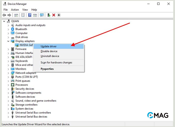The image size is (175, 127).
Task: Select the Network adapters label
Action: (x=26, y=73)
